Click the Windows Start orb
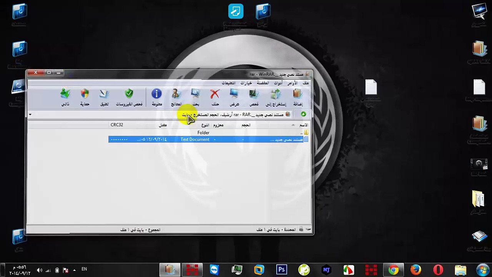Viewport: 492px width, 277px height. point(483,270)
